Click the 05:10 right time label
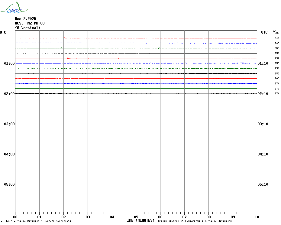This screenshot has width=281, height=225. click(x=263, y=184)
